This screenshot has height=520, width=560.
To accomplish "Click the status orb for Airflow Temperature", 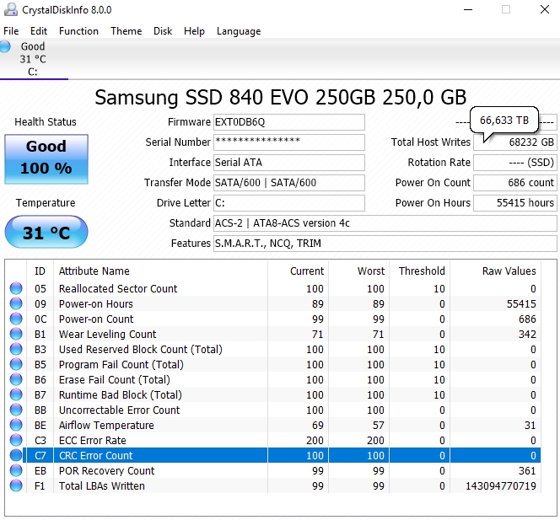I will [16, 425].
